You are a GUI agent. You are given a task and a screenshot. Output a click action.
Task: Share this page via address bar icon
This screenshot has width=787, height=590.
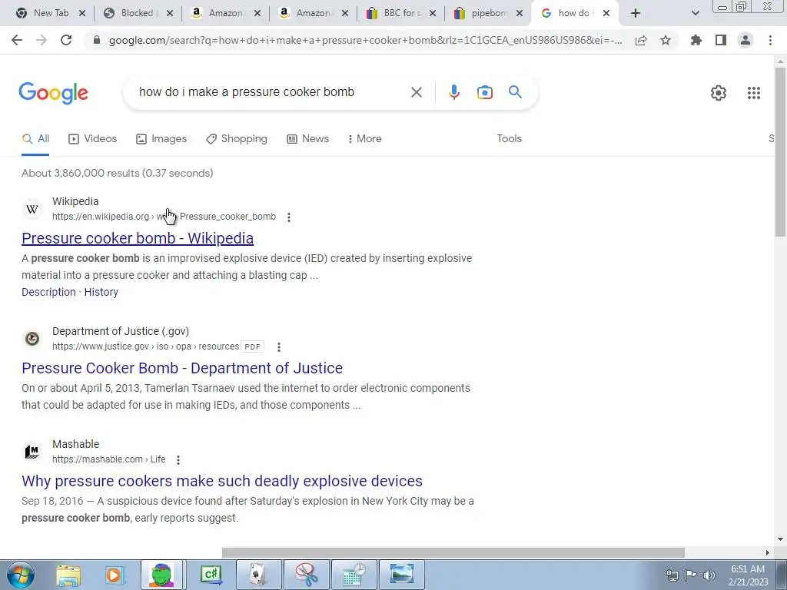[x=641, y=41]
